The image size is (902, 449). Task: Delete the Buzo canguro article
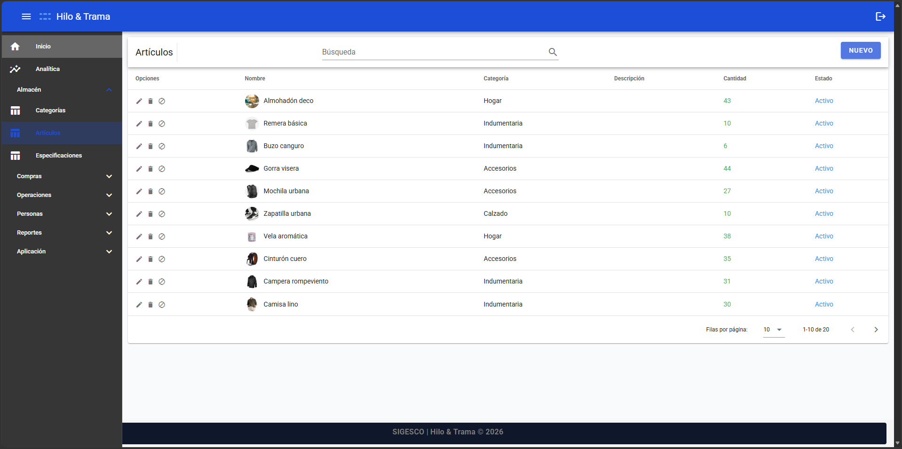click(x=150, y=146)
